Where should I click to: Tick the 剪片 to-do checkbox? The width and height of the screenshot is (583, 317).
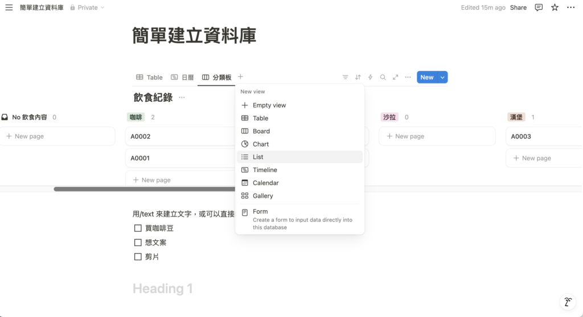tap(138, 257)
